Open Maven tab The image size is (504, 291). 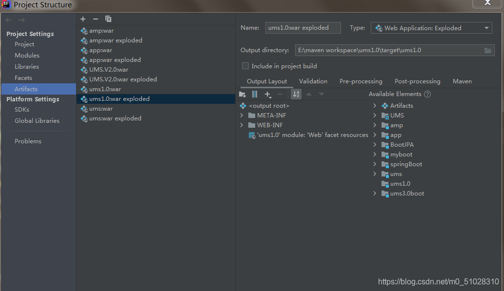click(x=462, y=81)
